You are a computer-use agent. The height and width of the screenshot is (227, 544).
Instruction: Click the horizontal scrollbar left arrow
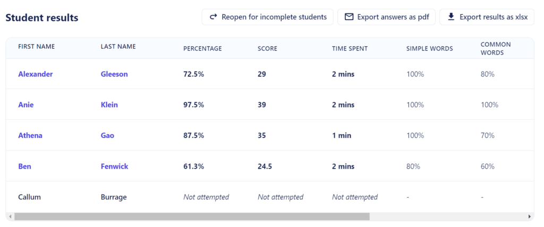pyautogui.click(x=11, y=216)
